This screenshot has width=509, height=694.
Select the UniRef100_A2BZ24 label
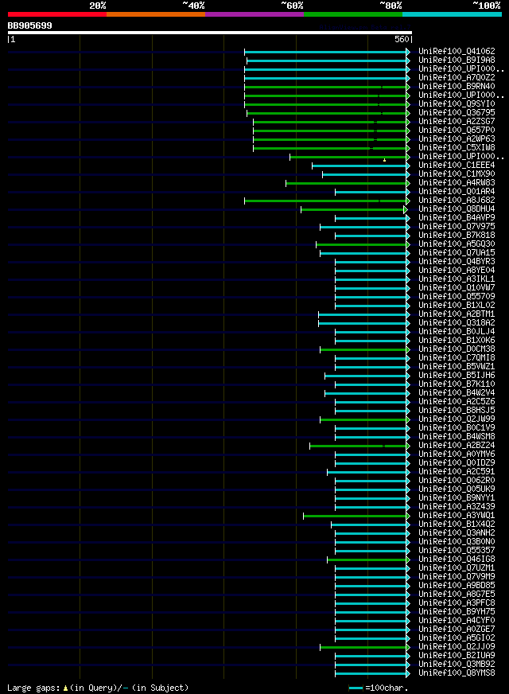pyautogui.click(x=457, y=446)
